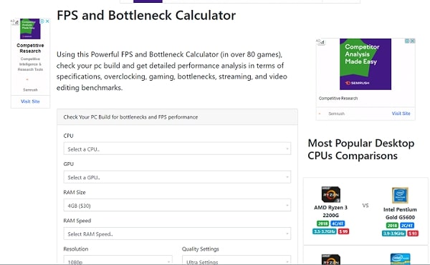Image resolution: width=430 pixels, height=265 pixels.
Task: Click the Ryzen 2018 green year badge
Action: click(322, 224)
